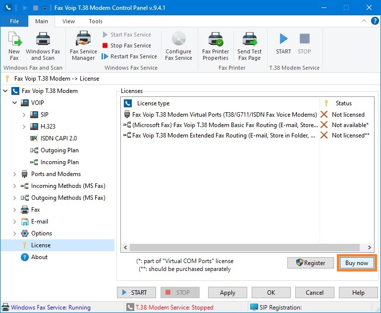Click the quick access stop icon

pyautogui.click(x=36, y=8)
